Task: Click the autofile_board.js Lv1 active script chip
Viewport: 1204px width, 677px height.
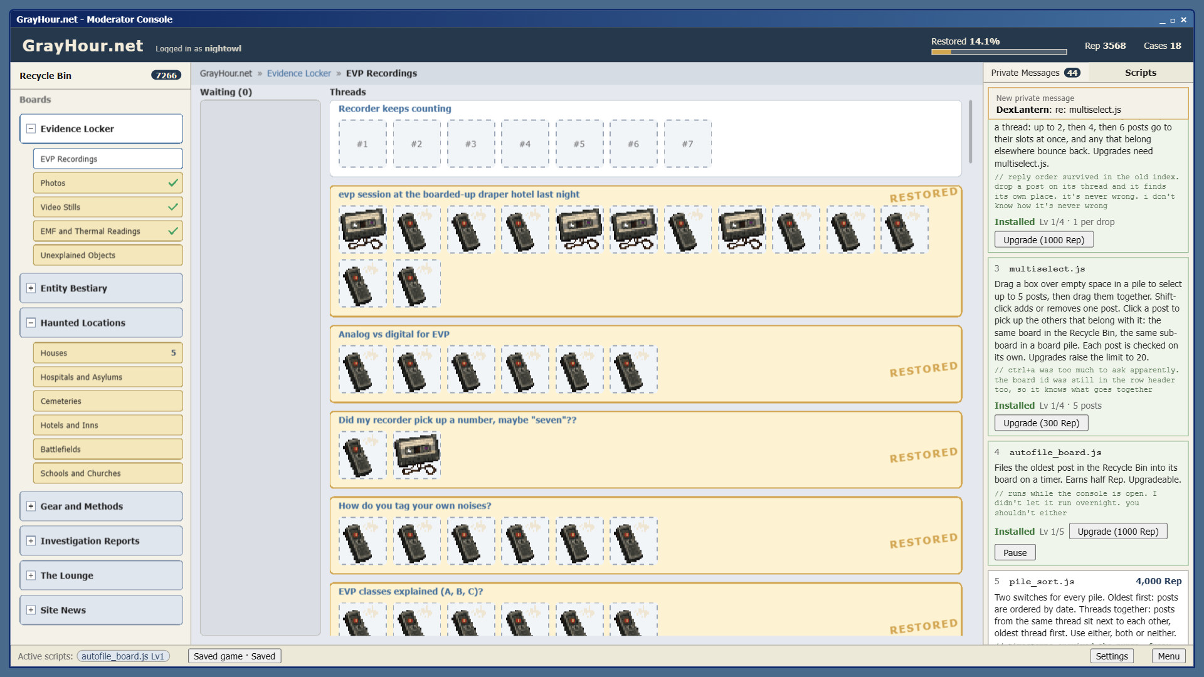Action: [123, 656]
